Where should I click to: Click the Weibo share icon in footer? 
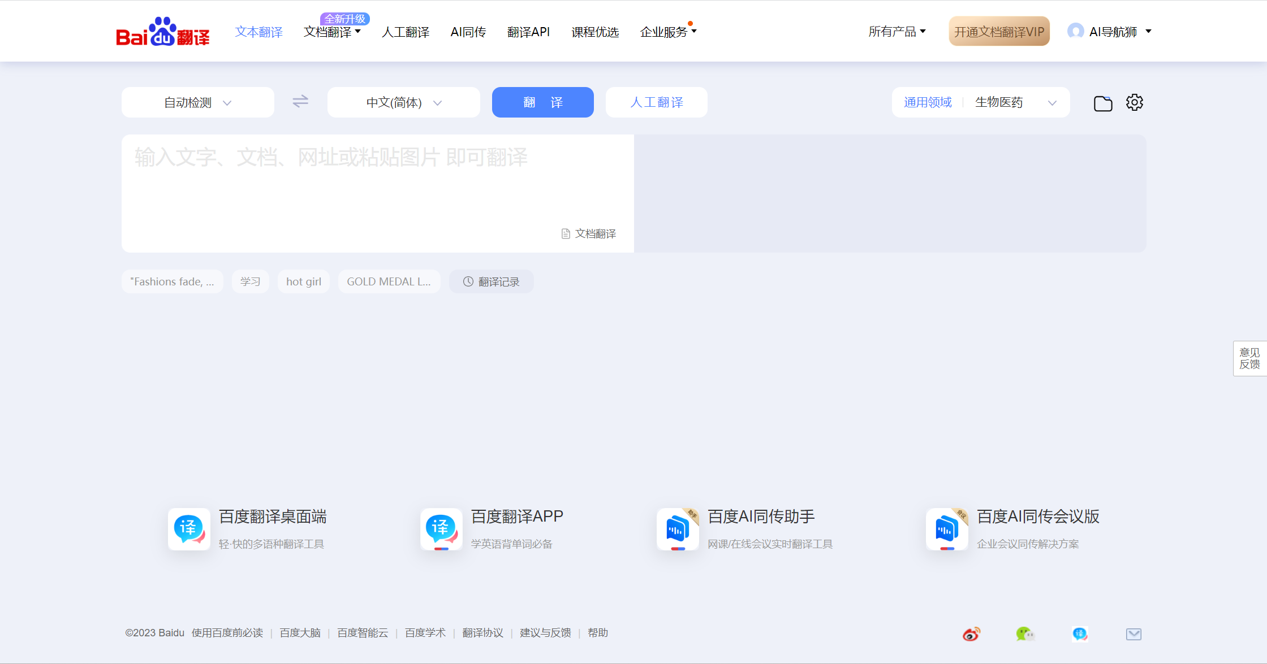point(971,633)
